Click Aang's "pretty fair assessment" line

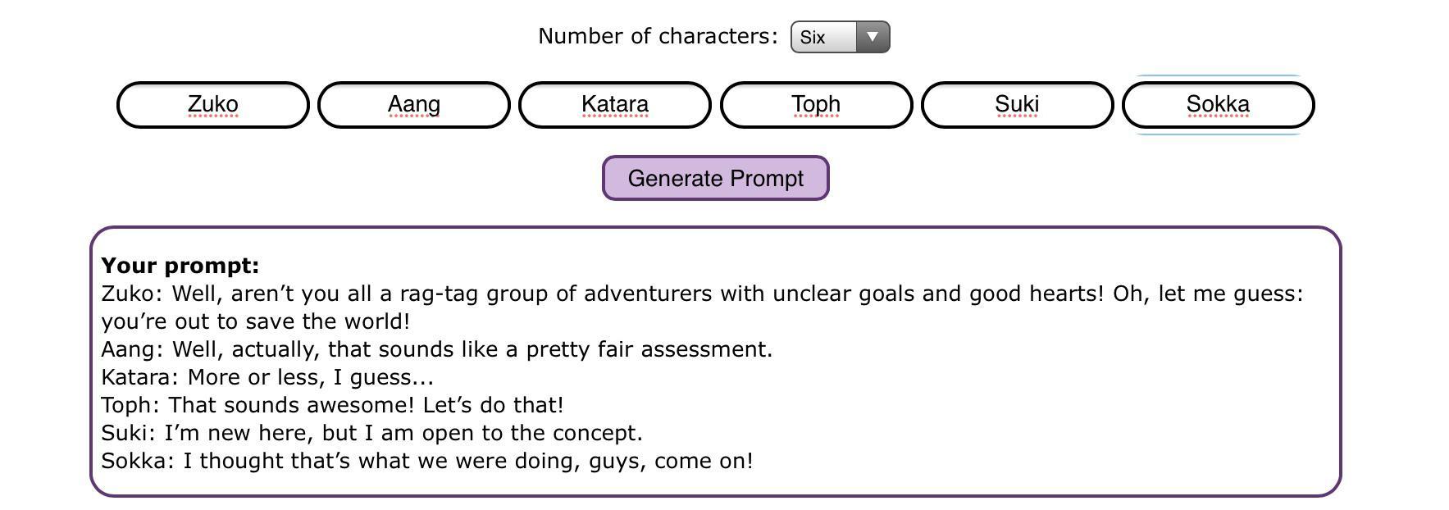(436, 349)
